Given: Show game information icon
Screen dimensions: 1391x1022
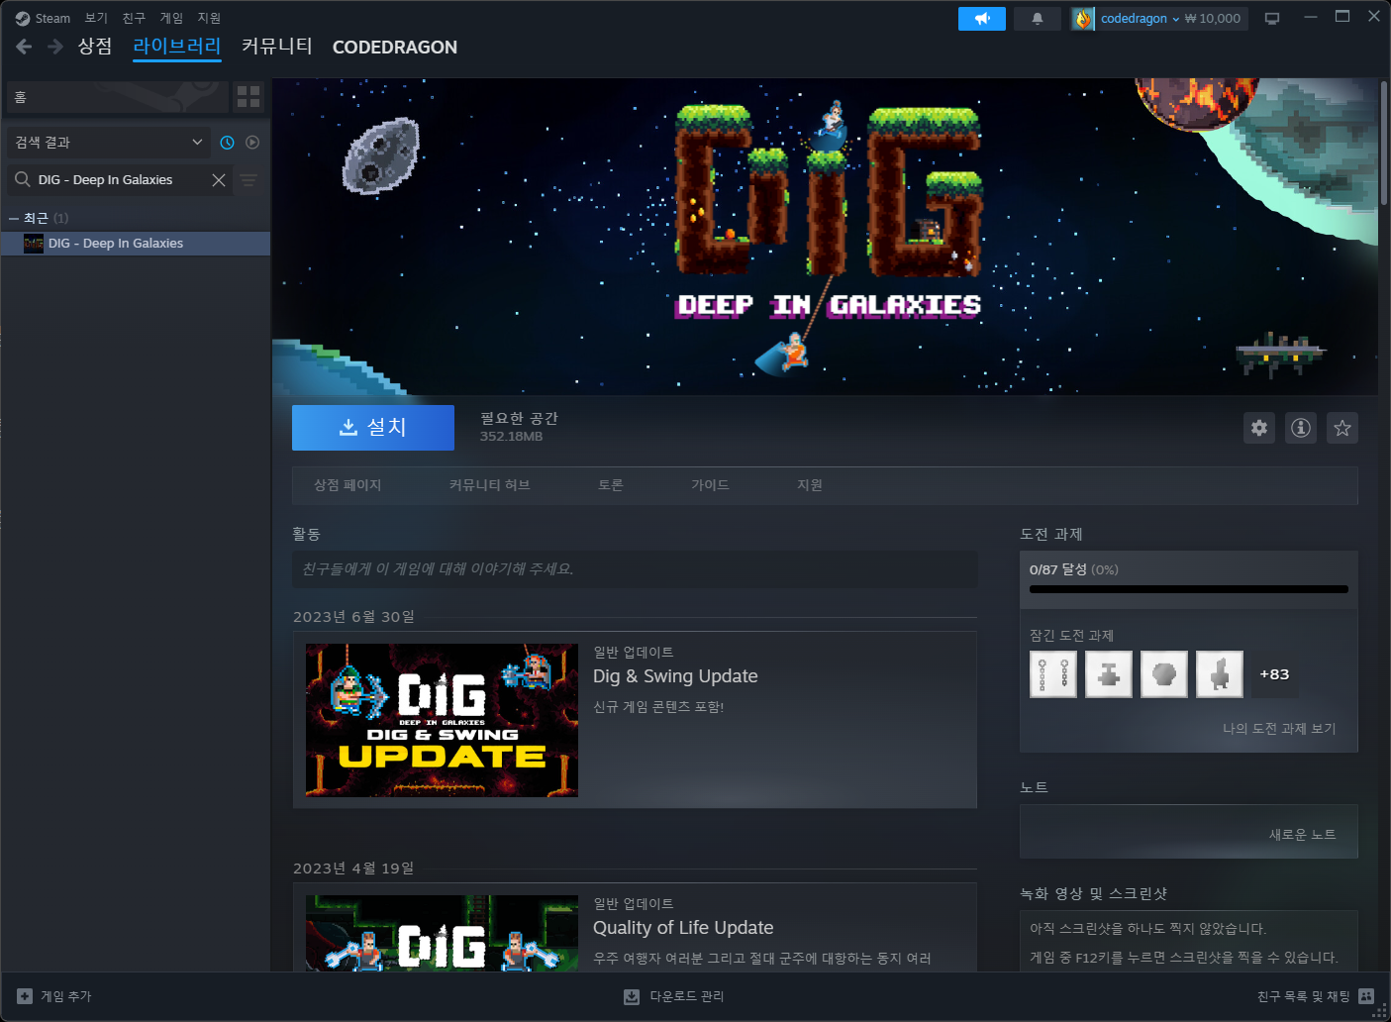Looking at the screenshot, I should [1301, 428].
